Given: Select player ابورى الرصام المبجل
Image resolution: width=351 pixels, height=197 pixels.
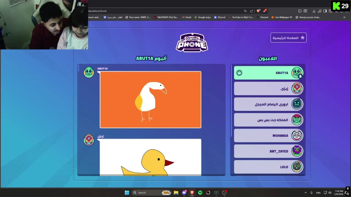Looking at the screenshot, I should 268,104.
